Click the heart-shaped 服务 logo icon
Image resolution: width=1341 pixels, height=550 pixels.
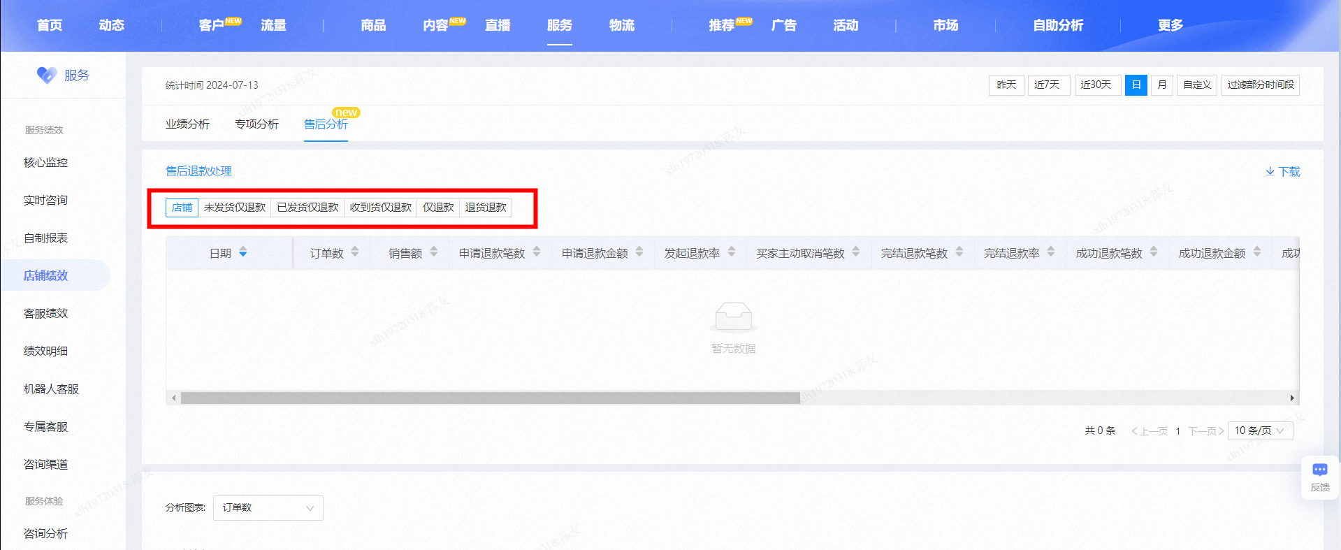(x=47, y=75)
